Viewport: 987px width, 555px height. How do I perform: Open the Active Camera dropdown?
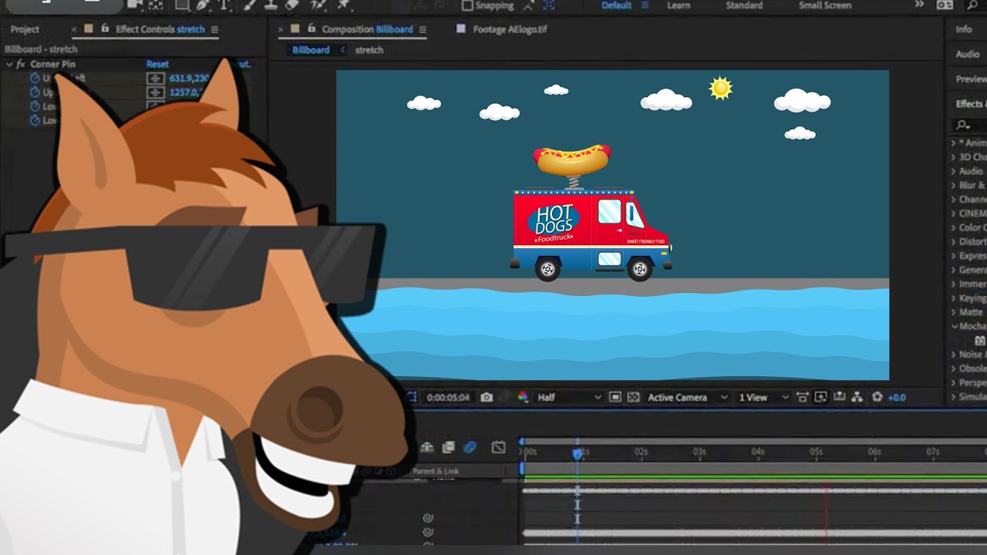[686, 397]
